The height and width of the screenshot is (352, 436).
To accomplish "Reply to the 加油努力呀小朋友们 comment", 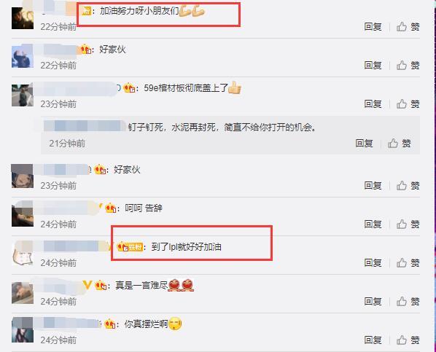I will tap(373, 27).
